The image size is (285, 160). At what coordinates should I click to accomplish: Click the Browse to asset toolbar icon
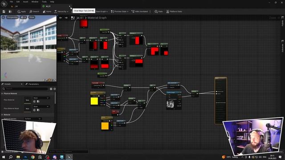click(10, 12)
